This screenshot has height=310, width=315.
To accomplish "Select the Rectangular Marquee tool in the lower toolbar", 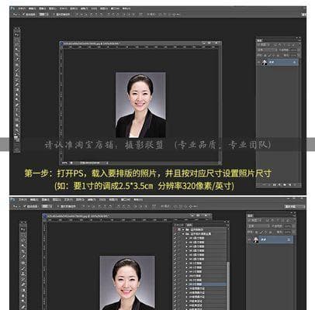I will pos(23,235).
